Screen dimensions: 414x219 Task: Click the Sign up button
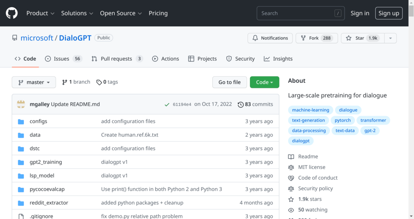pos(389,13)
